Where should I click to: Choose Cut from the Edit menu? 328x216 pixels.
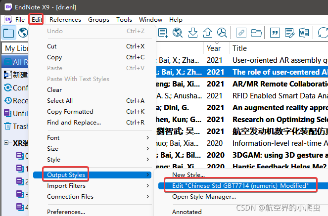(x=92, y=46)
